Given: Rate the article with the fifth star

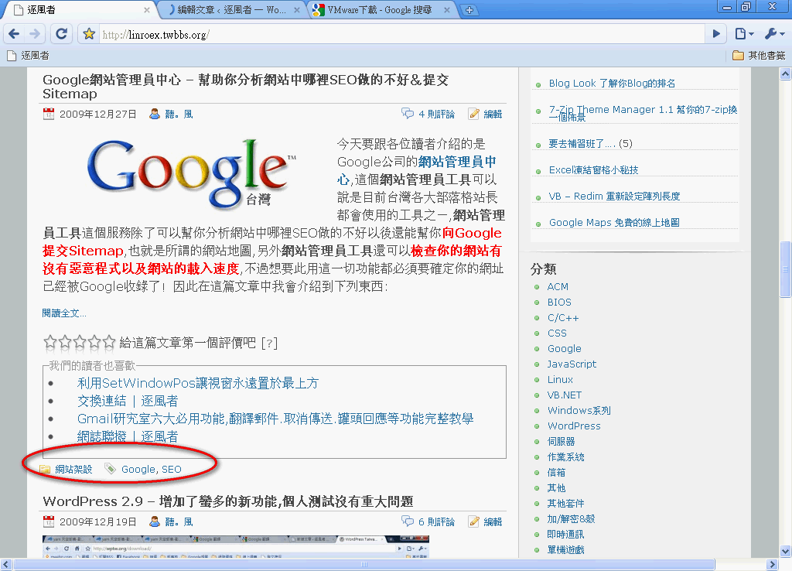Looking at the screenshot, I should pyautogui.click(x=108, y=342).
